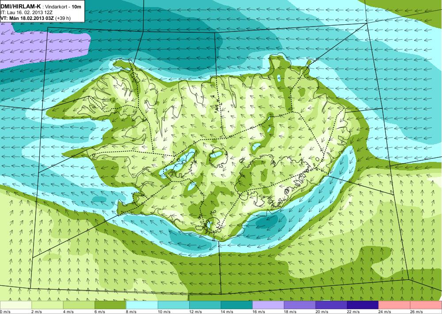Click the '0 m/s' legend label
The width and height of the screenshot is (442, 314).
click(5, 312)
